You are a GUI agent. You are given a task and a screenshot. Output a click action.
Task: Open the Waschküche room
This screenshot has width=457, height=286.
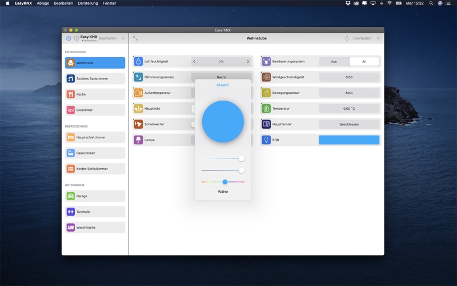tap(95, 228)
